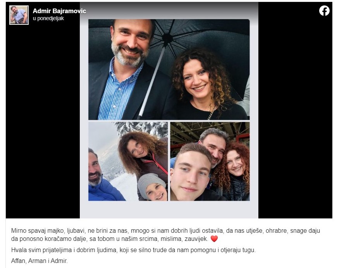Open the snowy bottom-left collage photo
The height and width of the screenshot is (268, 337).
(x=128, y=161)
